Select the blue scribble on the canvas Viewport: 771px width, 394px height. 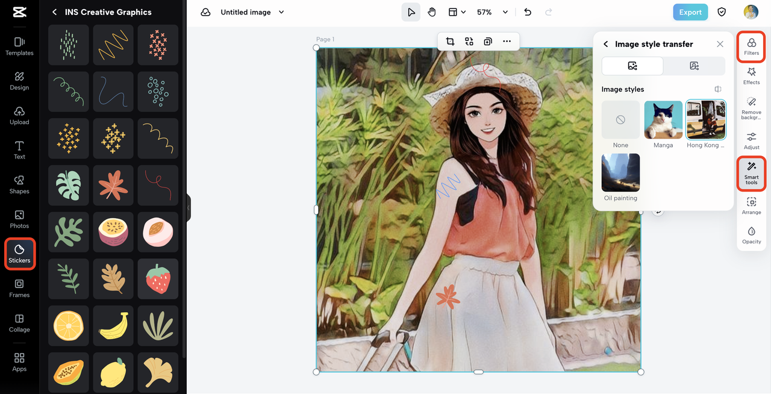pyautogui.click(x=448, y=186)
